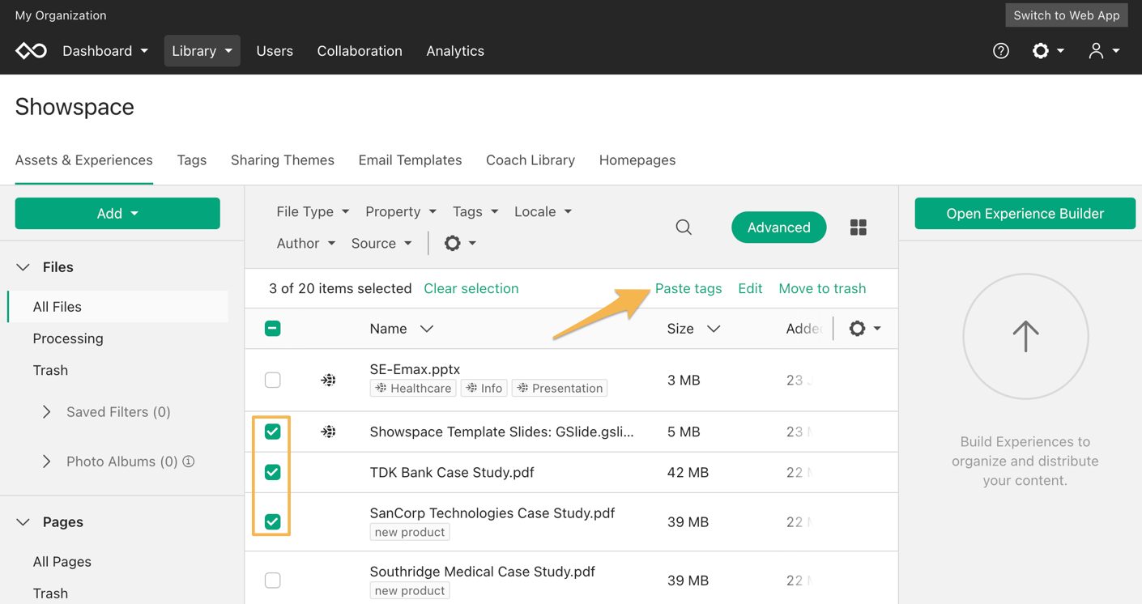Click the Healthcare tag on SE-Emax.pptx
The height and width of the screenshot is (604, 1142).
tap(413, 388)
